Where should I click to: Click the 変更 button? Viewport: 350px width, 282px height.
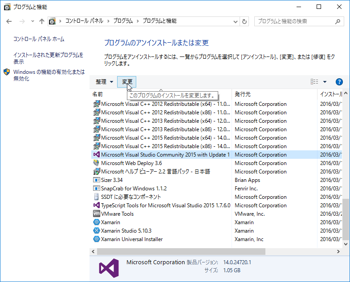point(127,82)
